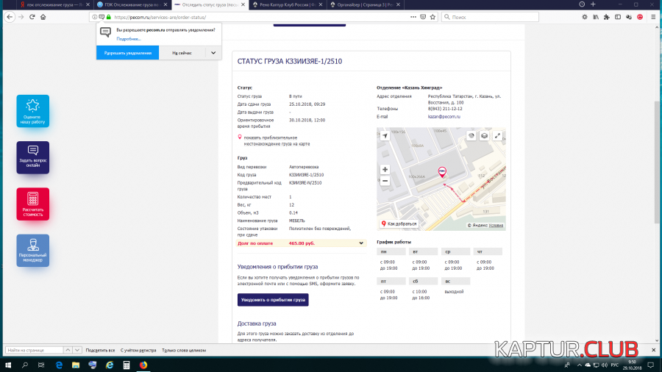Toggle 'Подсветить все' in find bar
The width and height of the screenshot is (662, 372).
pos(100,350)
